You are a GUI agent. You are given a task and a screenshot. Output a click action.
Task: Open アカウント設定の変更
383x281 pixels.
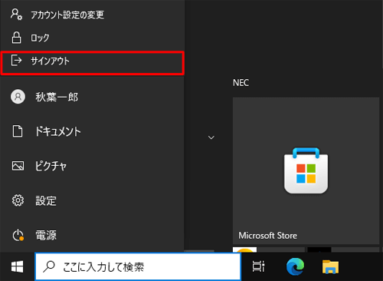tap(92, 15)
